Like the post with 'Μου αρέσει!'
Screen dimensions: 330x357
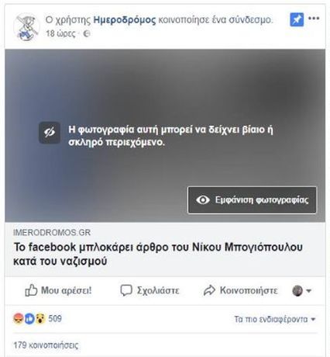(58, 290)
